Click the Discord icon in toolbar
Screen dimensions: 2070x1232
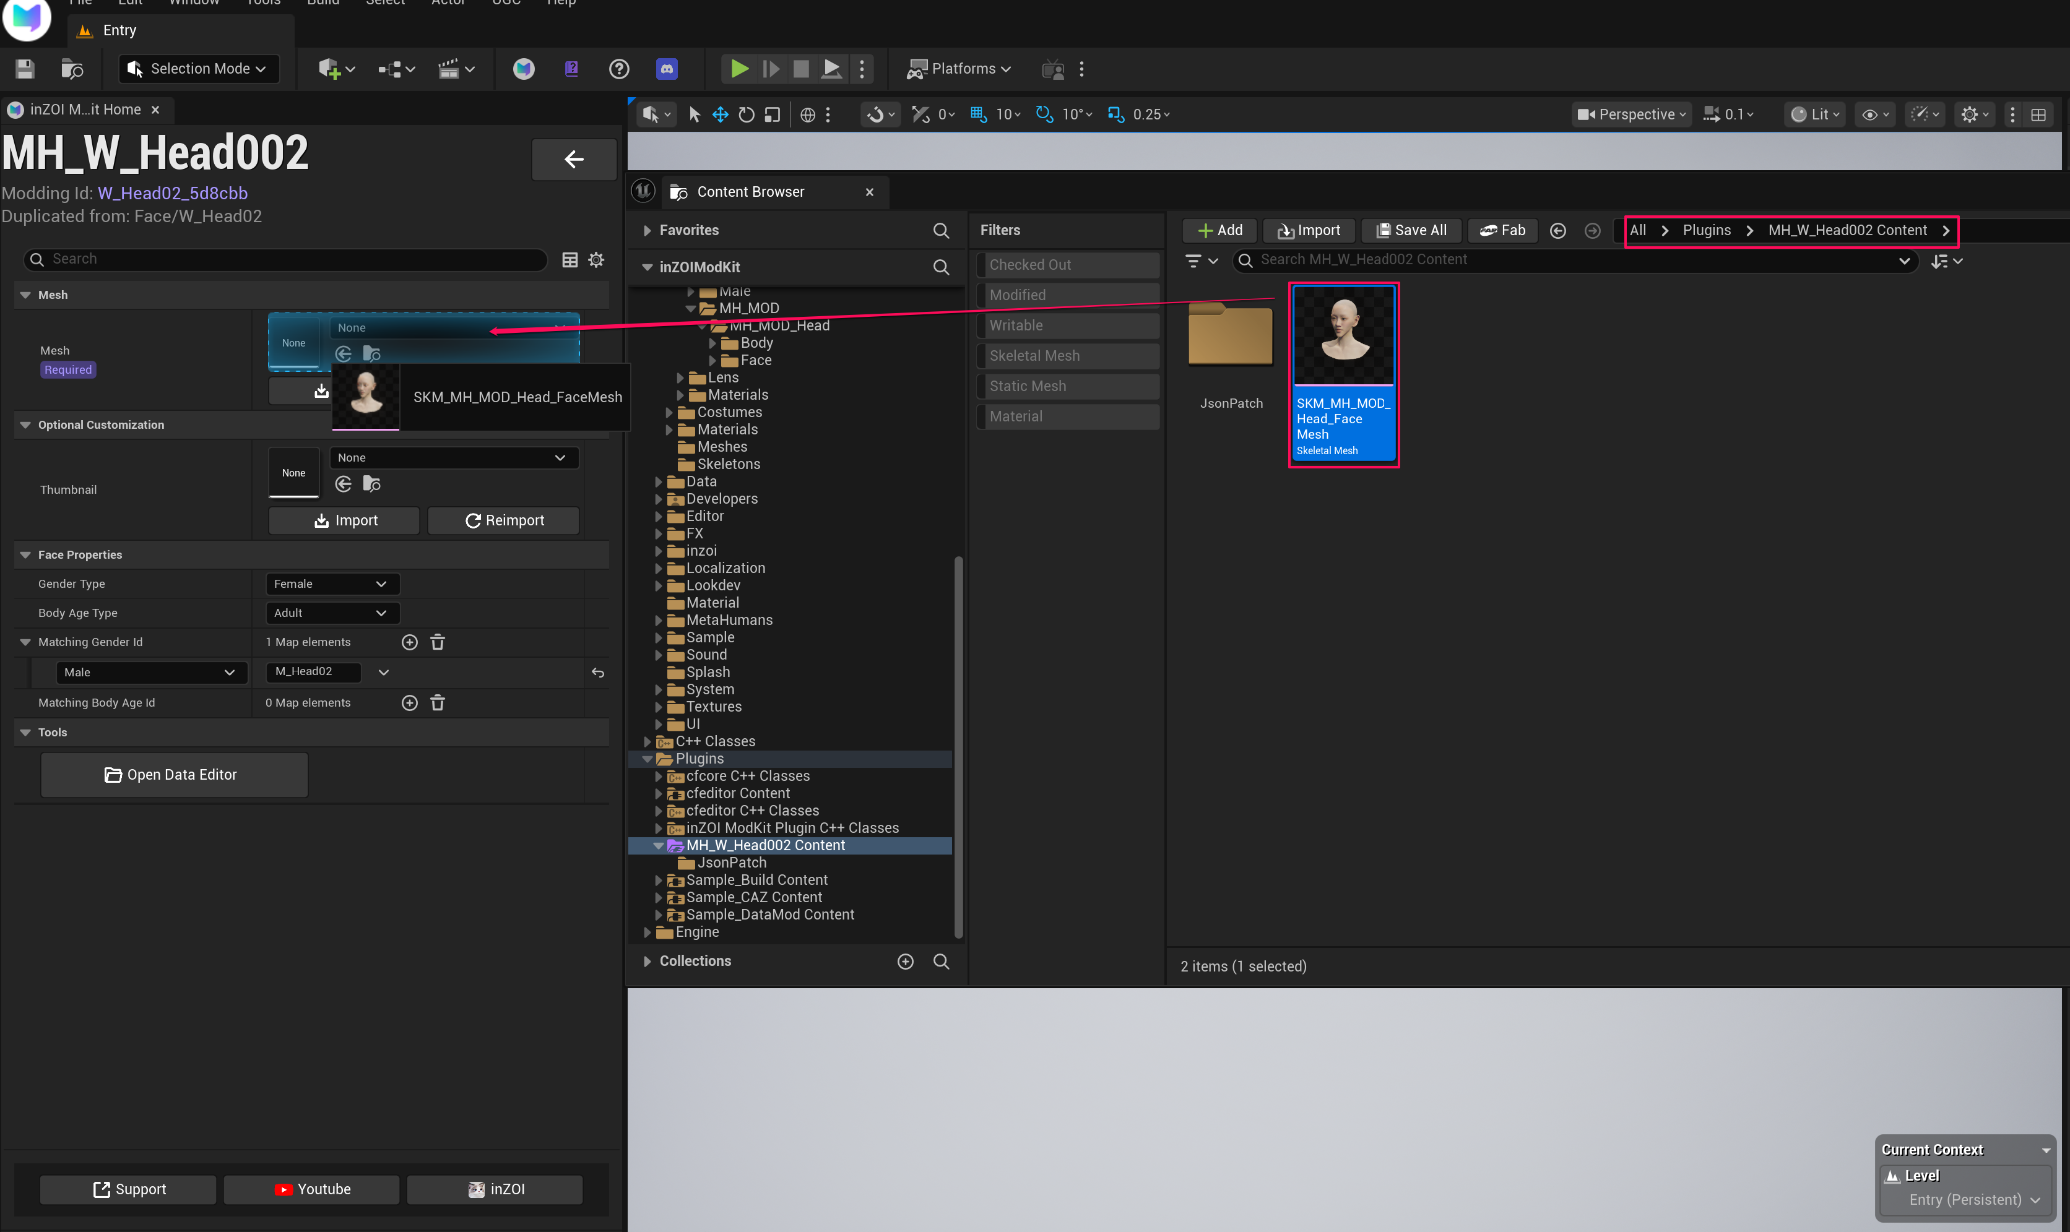click(666, 69)
